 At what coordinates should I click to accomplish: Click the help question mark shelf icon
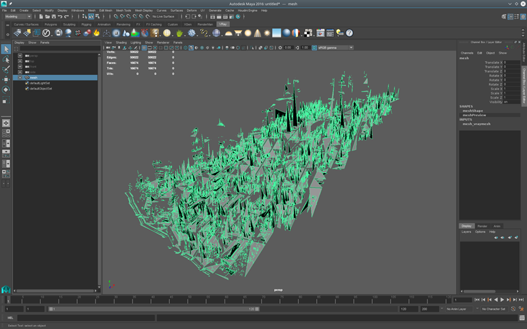tap(350, 33)
